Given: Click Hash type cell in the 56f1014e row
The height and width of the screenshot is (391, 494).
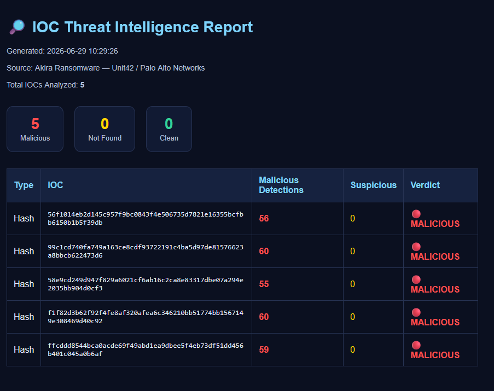Looking at the screenshot, I should pos(24,219).
